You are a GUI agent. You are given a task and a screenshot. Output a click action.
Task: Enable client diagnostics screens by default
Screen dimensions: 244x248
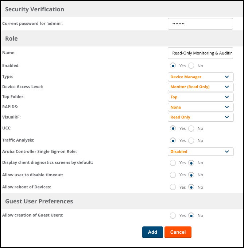[x=173, y=163]
